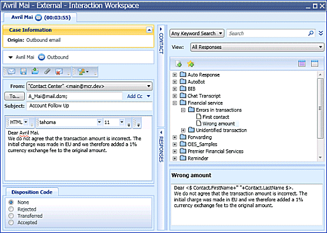Click the response tree scrollbar thumb
The width and height of the screenshot is (327, 233).
(320, 108)
